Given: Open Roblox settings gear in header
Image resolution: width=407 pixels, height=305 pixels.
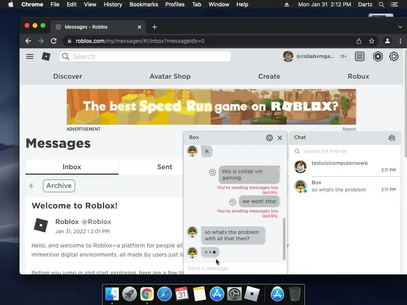Looking at the screenshot, I should (x=394, y=56).
